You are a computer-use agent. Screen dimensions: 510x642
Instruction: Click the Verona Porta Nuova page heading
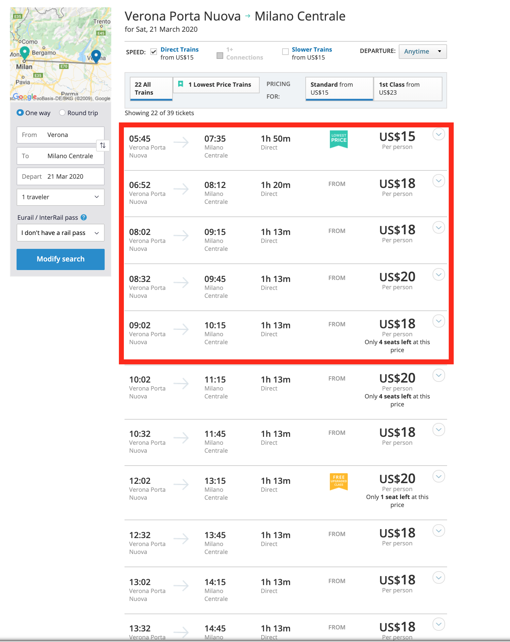(183, 16)
